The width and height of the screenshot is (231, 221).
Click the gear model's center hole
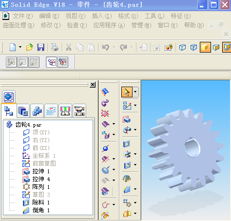click(x=192, y=147)
